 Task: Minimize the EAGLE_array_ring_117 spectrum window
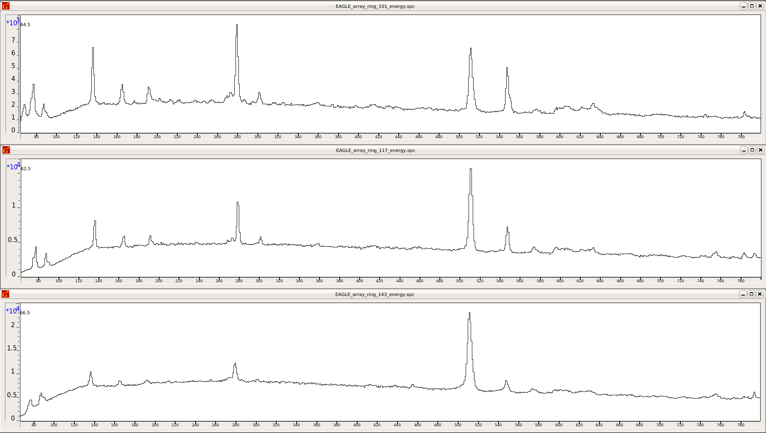tap(743, 150)
